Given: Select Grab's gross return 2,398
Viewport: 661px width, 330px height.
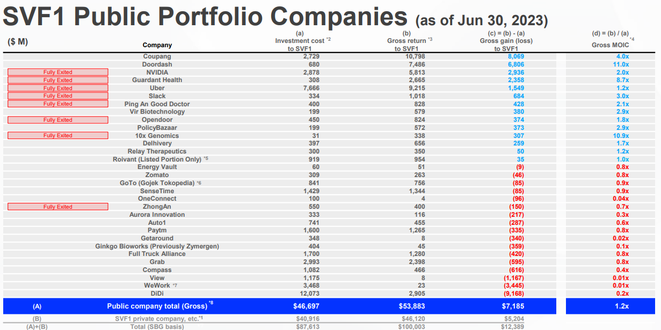Looking at the screenshot, I should tap(417, 262).
